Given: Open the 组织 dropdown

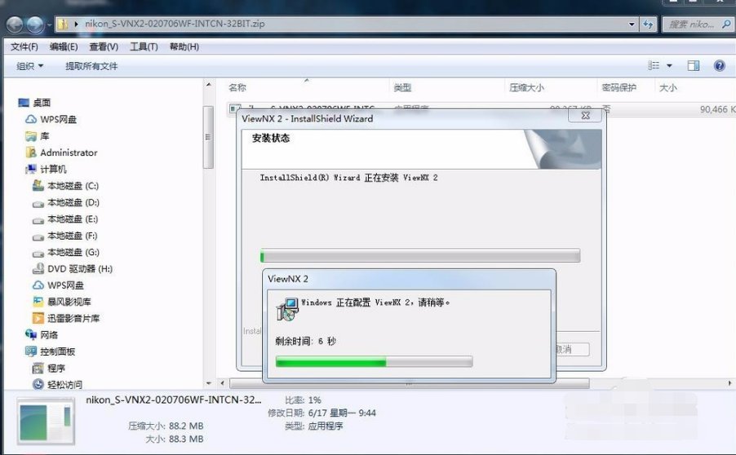Looking at the screenshot, I should pyautogui.click(x=29, y=66).
